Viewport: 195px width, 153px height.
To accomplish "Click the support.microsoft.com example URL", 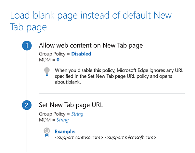I will coord(131,137).
